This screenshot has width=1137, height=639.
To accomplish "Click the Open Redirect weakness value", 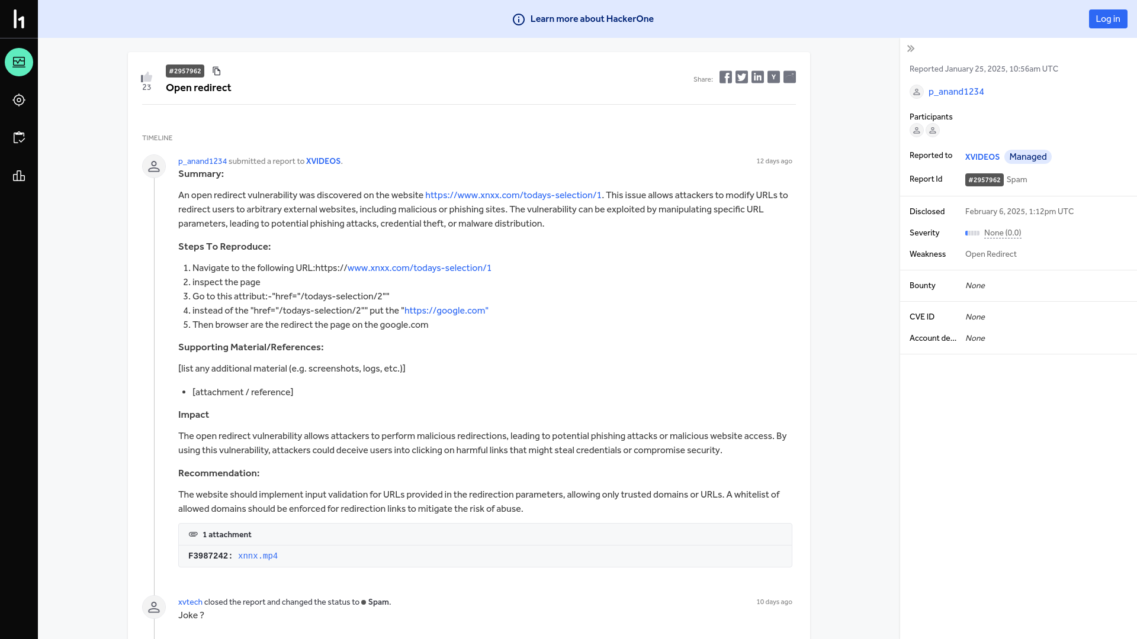I will point(991,254).
